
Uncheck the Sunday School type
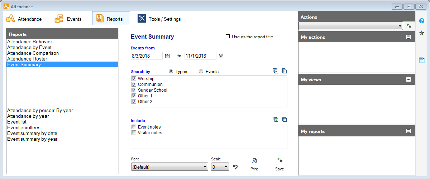(134, 90)
